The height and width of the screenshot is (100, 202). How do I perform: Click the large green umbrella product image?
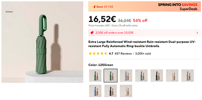click(x=42, y=42)
